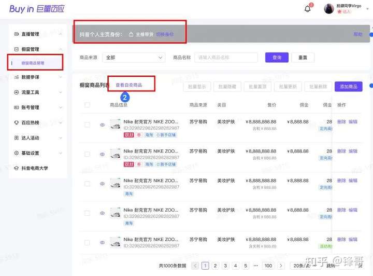
Task: Click the 查询 search button
Action: tap(277, 58)
